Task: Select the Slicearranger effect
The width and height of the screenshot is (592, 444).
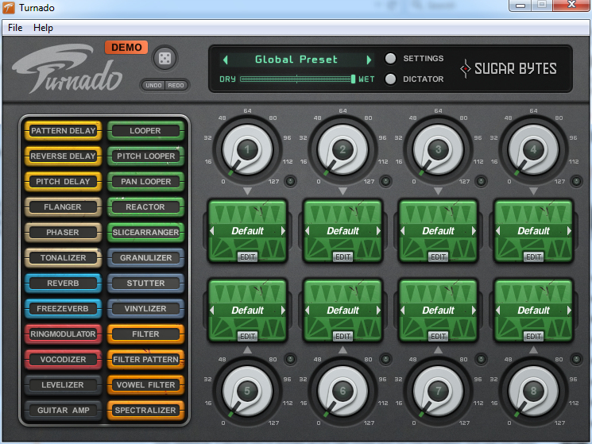Action: click(145, 233)
